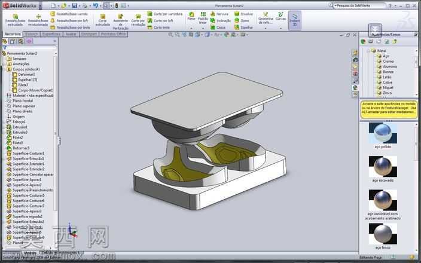421x263 pixels.
Task: Collapse the Metal appearances folder
Action: click(368, 50)
